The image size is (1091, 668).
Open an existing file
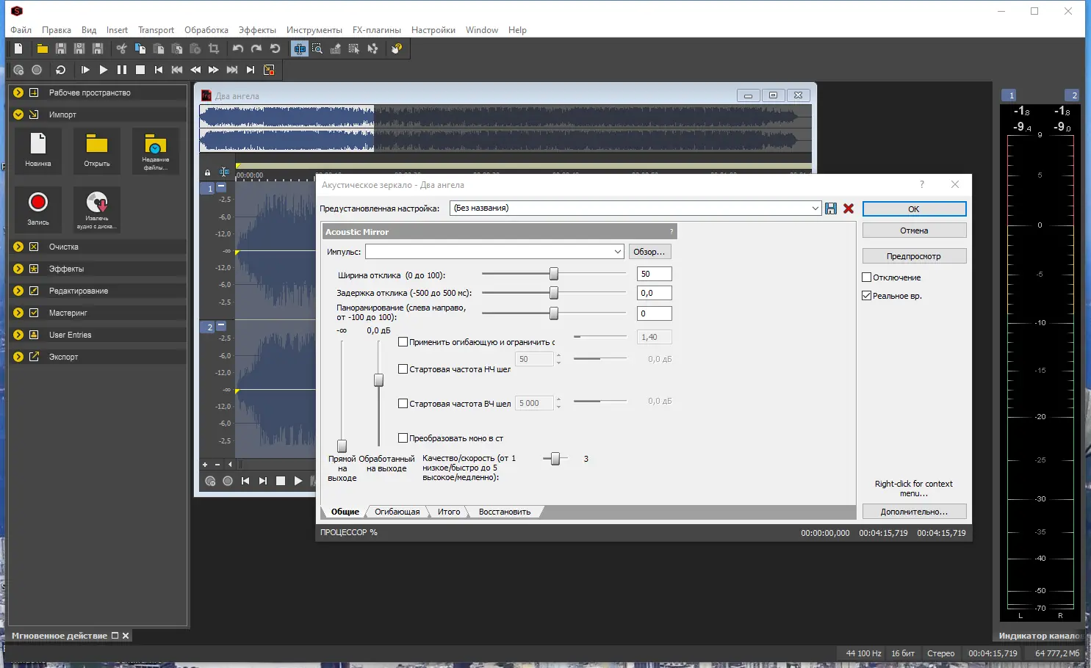tap(42, 48)
